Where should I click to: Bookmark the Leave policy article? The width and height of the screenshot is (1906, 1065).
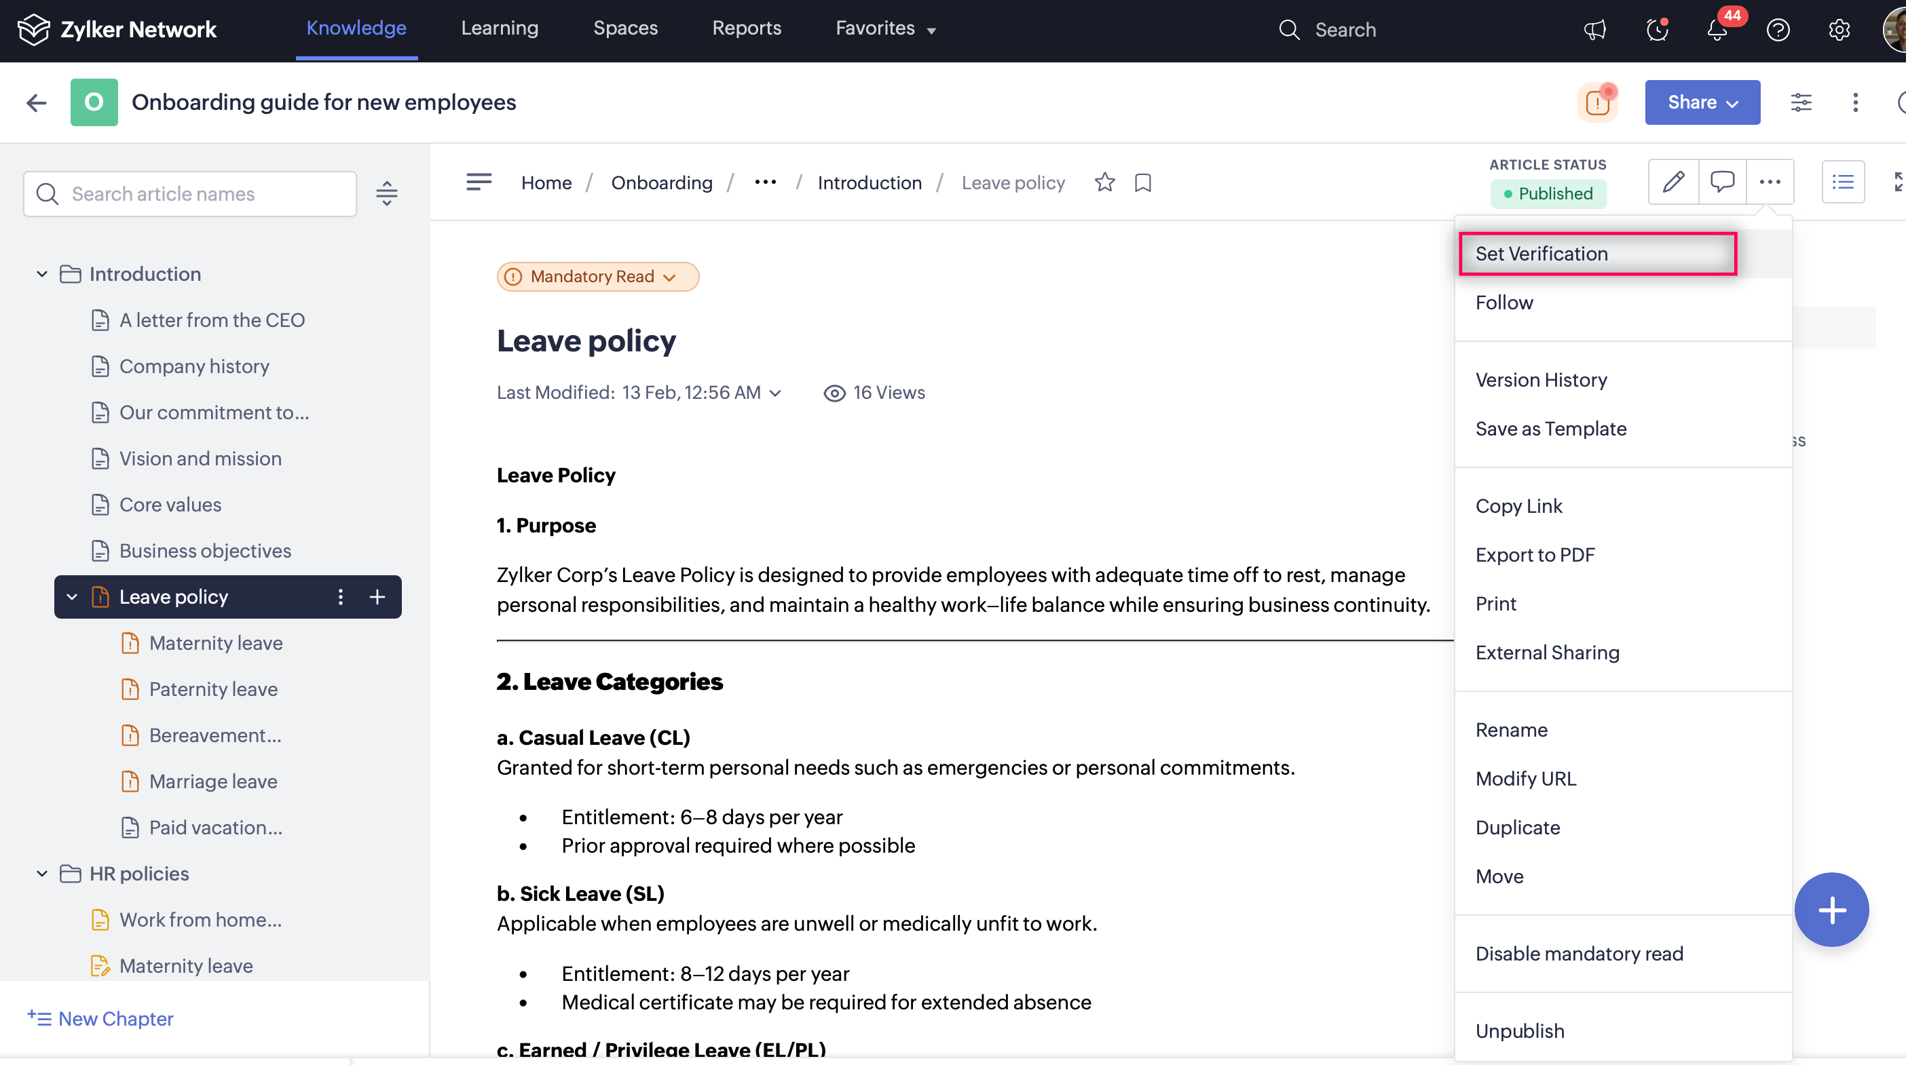pyautogui.click(x=1142, y=182)
